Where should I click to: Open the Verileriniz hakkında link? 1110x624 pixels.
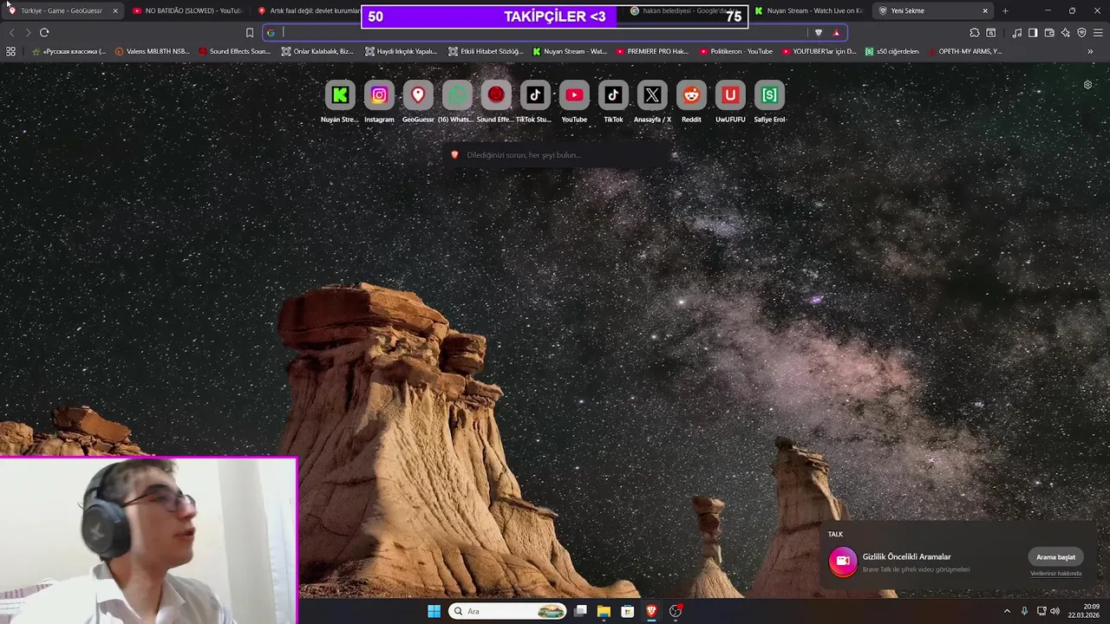[x=1055, y=574]
